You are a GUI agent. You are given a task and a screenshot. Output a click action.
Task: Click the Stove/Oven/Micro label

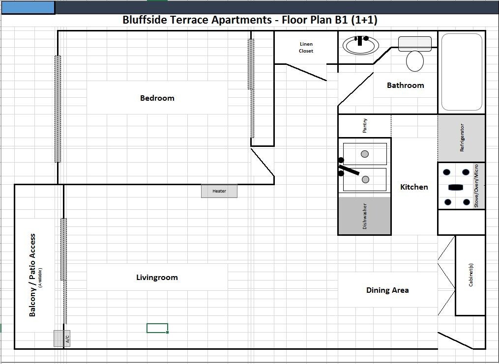[x=476, y=186]
